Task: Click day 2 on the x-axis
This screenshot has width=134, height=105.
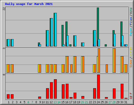Action: click(x=13, y=102)
